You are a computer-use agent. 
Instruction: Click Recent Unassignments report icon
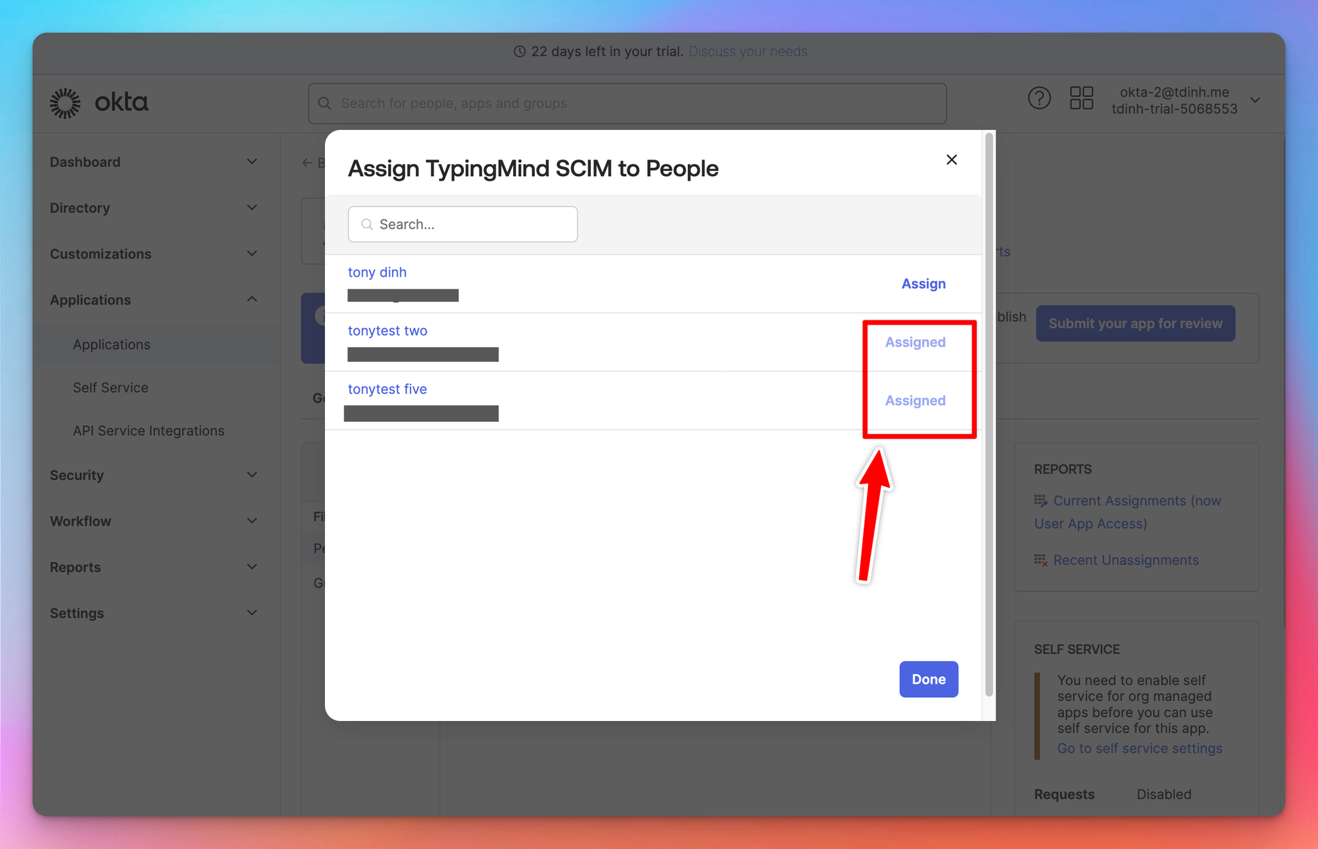[x=1041, y=560]
